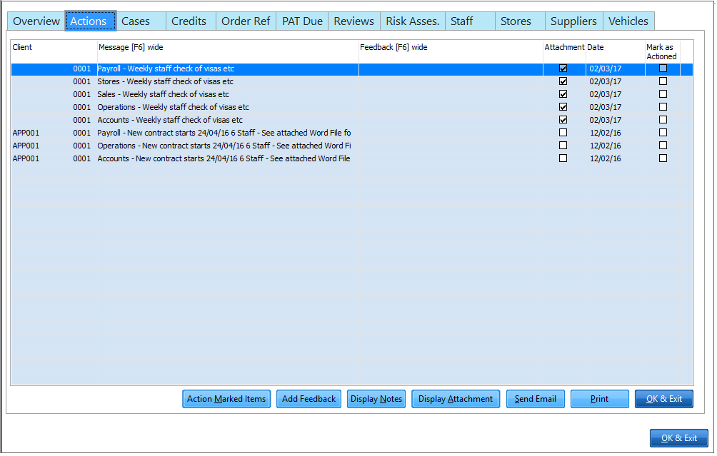This screenshot has width=717, height=456.
Task: Open the Risk Asses. tab
Action: pyautogui.click(x=413, y=21)
